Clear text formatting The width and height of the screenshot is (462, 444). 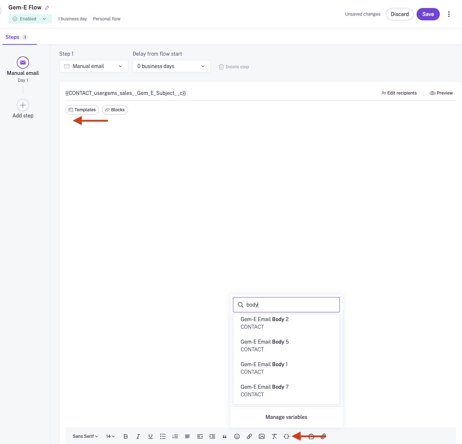click(x=274, y=436)
